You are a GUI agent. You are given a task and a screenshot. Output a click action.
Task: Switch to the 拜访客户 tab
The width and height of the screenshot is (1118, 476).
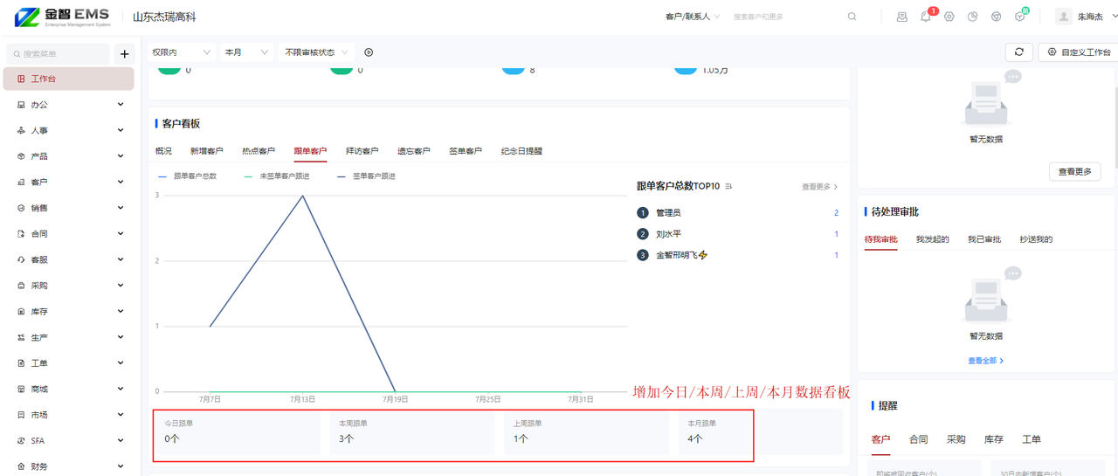(362, 151)
